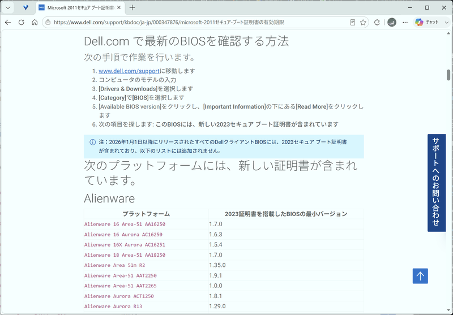Select Alienware Aurora ACT1250 text
Image resolution: width=453 pixels, height=315 pixels.
(x=119, y=296)
